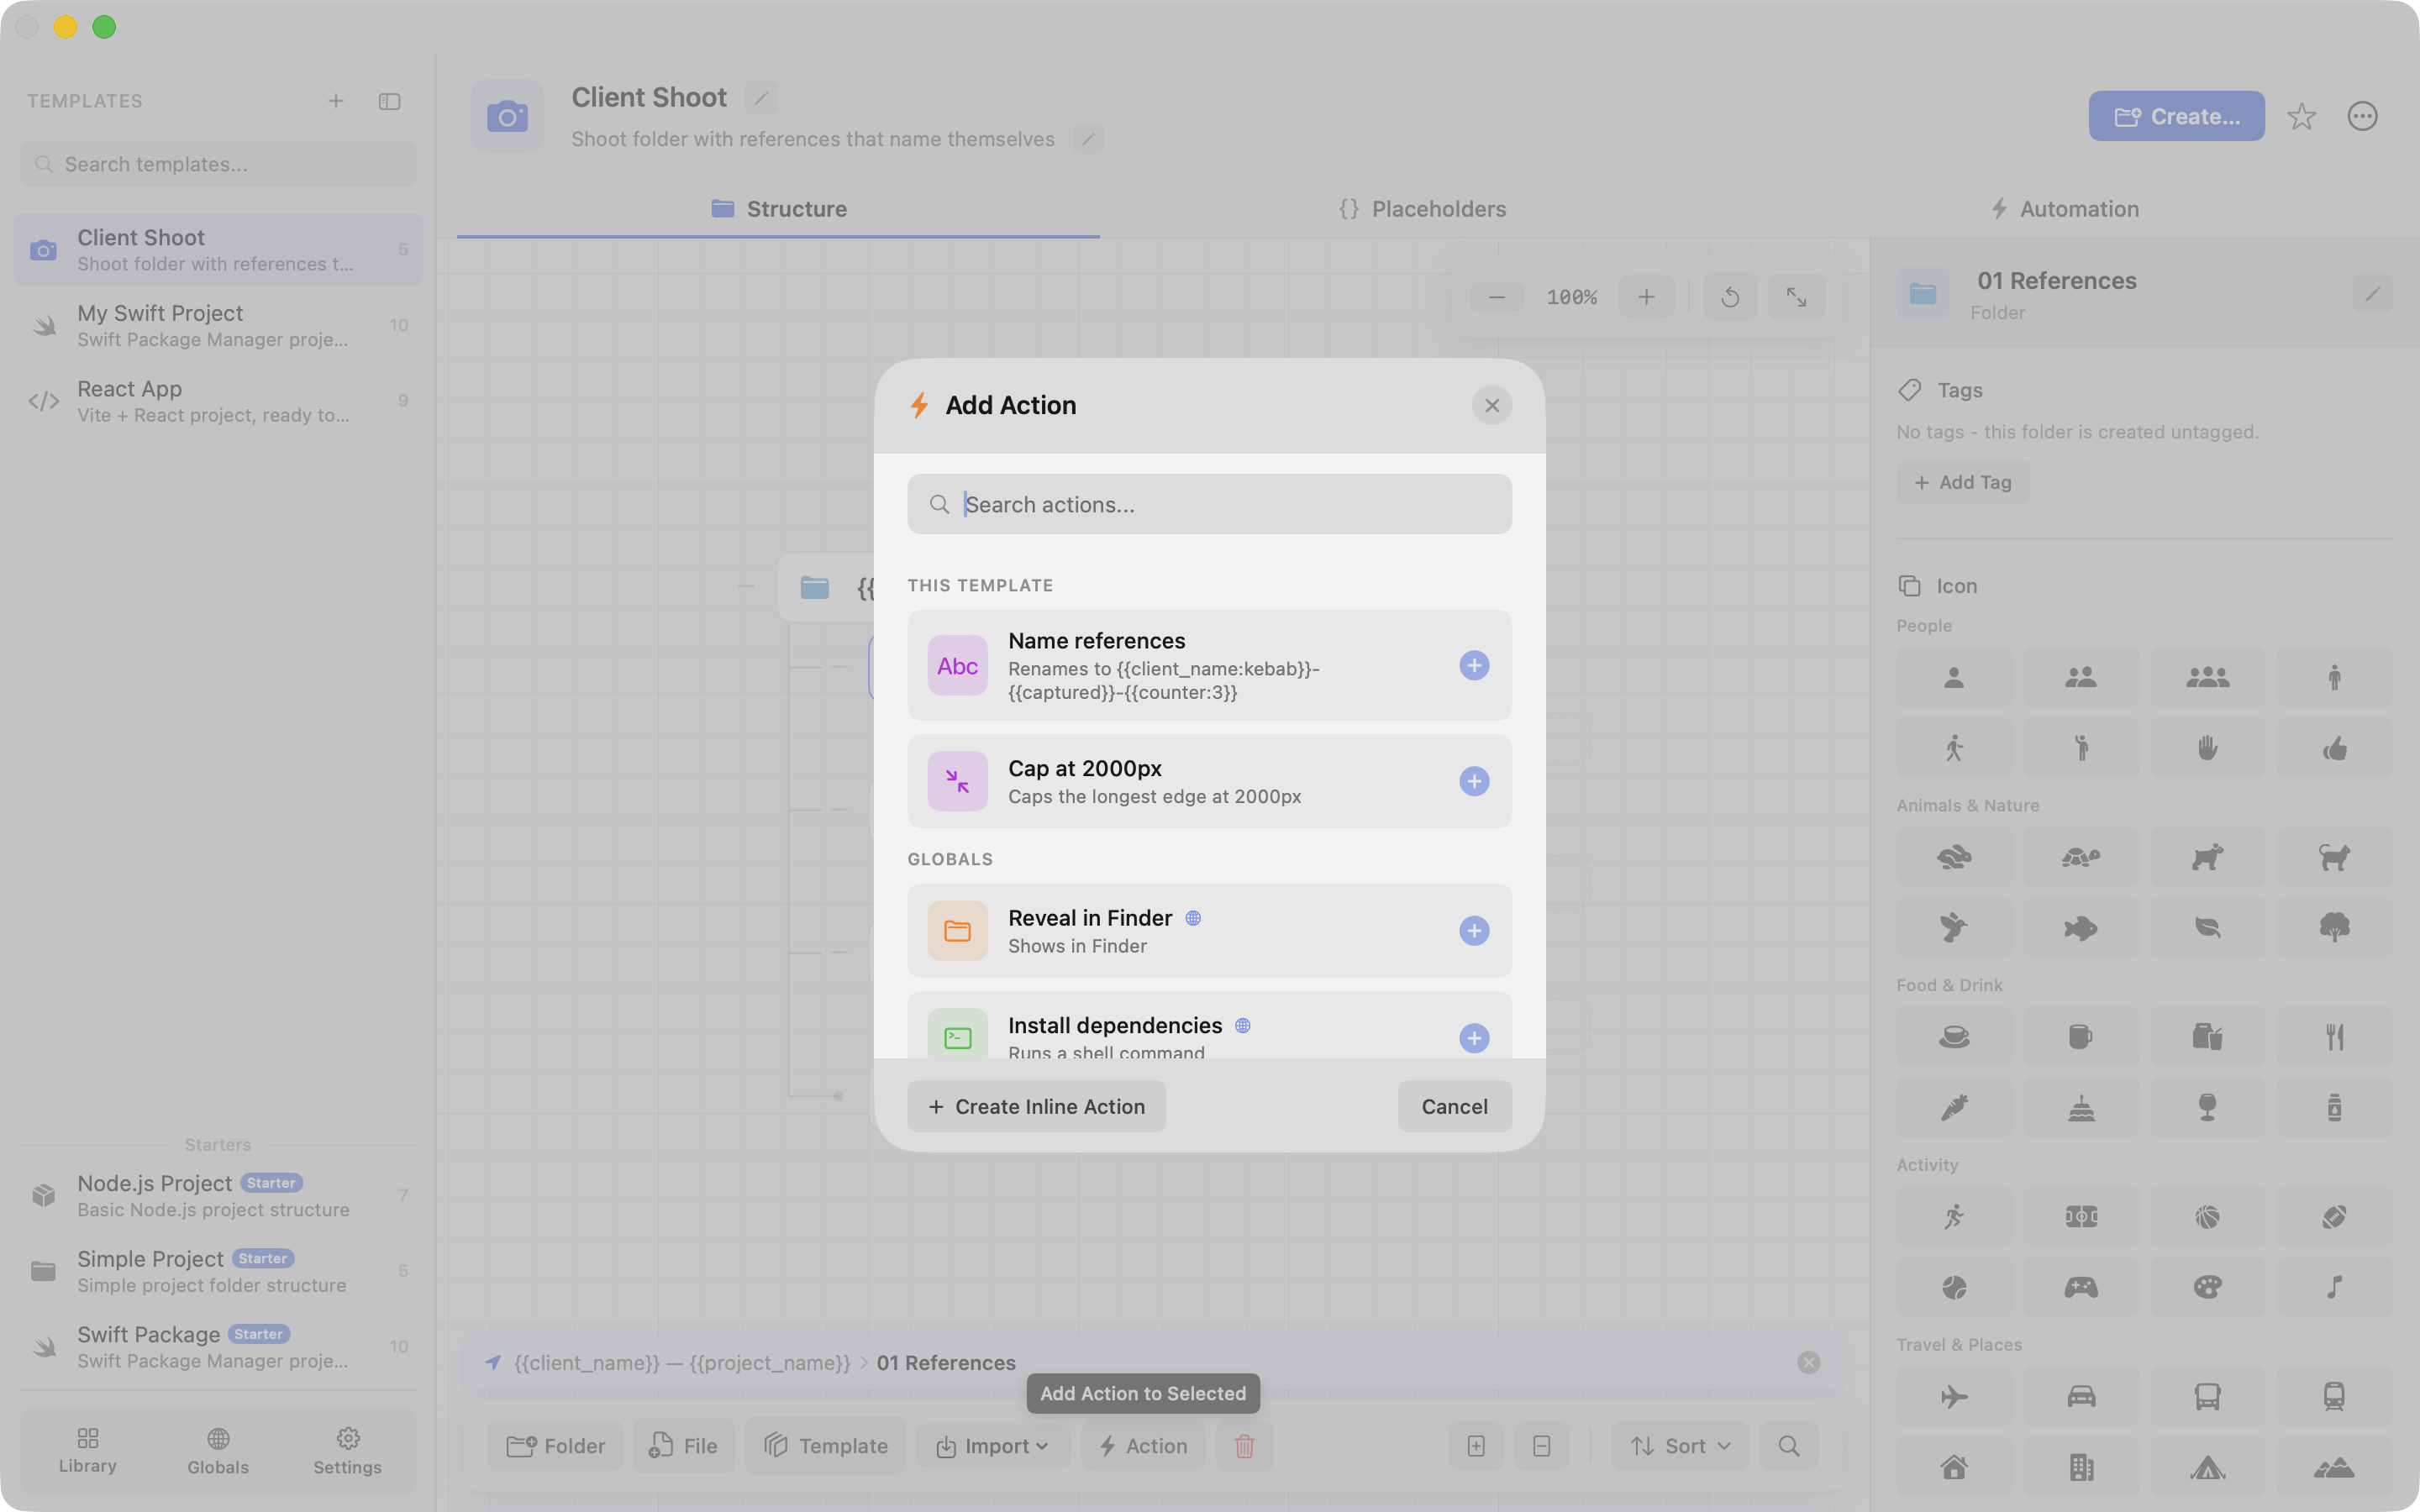Select the React App template
The image size is (2420, 1512).
pyautogui.click(x=218, y=401)
